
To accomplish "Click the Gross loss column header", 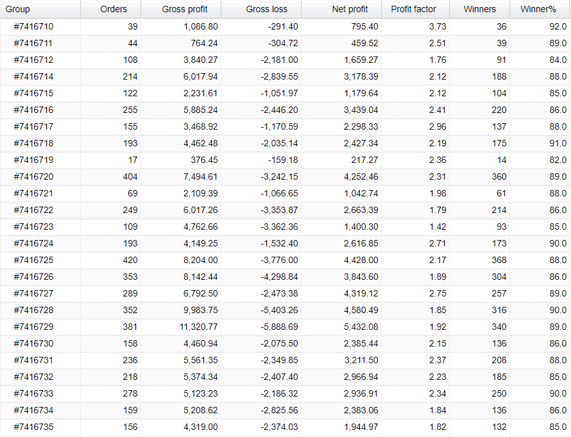I will click(266, 9).
